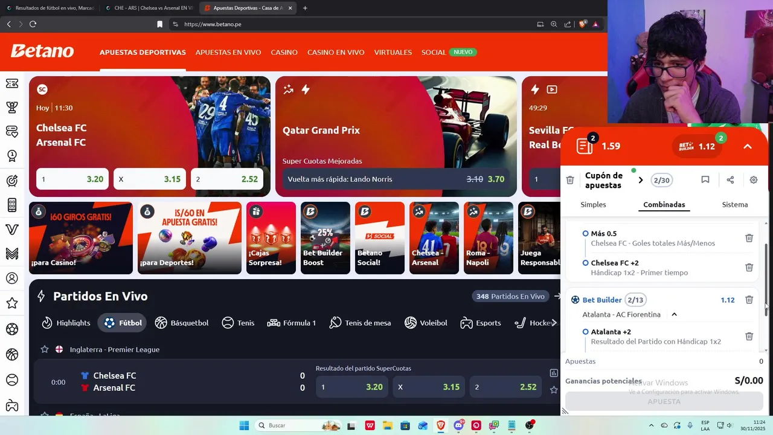The width and height of the screenshot is (773, 435).
Task: Select Arsenal odds 2.52 in live match row
Action: pos(506,387)
